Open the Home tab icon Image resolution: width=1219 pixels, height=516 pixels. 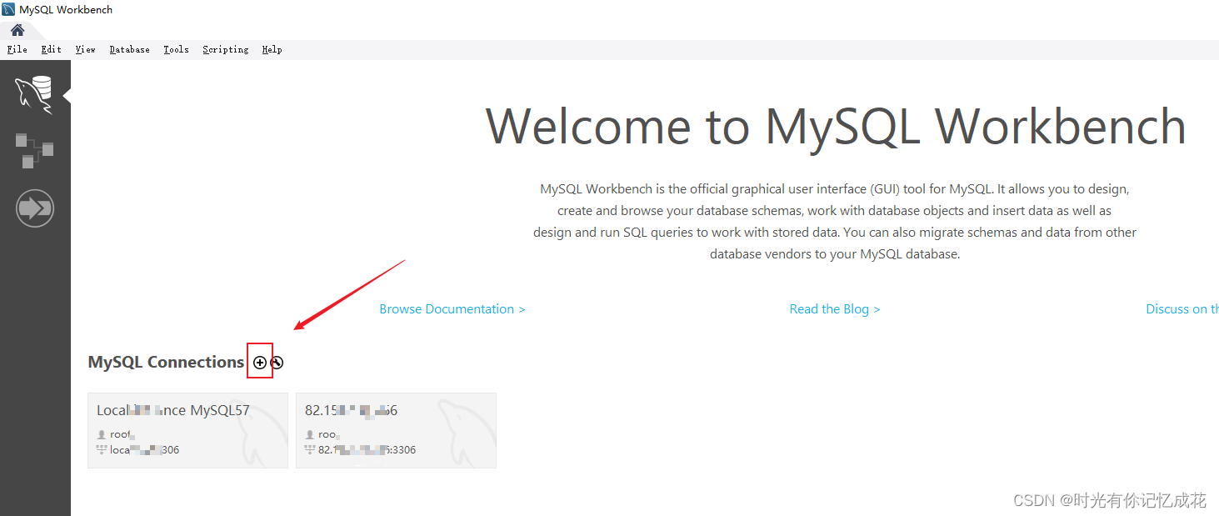pos(17,30)
